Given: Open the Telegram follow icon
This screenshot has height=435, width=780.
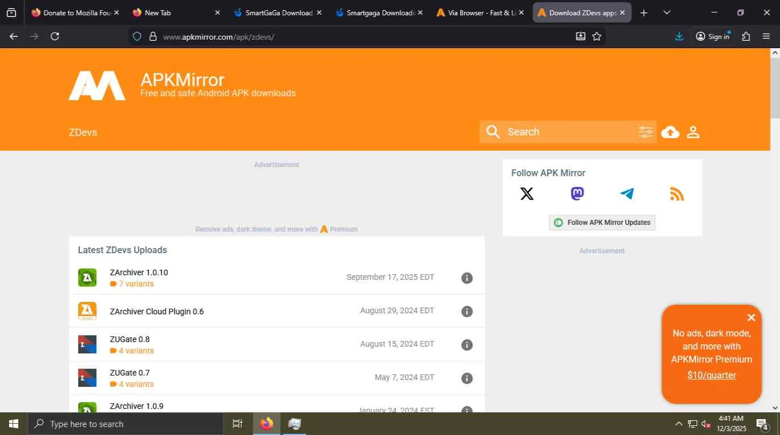Looking at the screenshot, I should pos(627,194).
